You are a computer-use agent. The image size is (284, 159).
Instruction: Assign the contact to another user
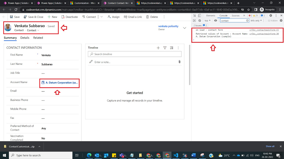tap(114, 17)
